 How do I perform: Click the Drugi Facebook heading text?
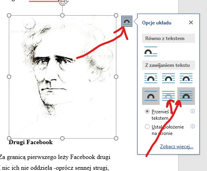(x=30, y=142)
